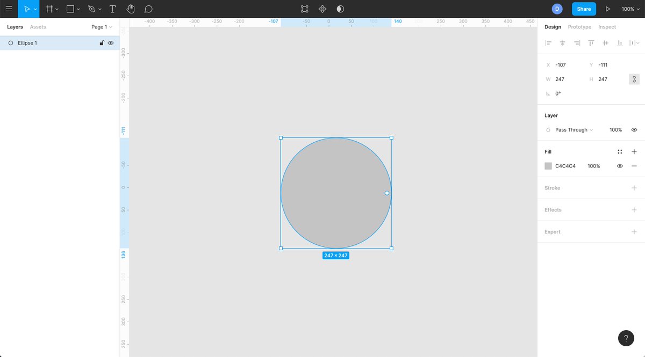Open Pass Through blend mode dropdown
Screen dimensions: 645x357
(x=574, y=130)
